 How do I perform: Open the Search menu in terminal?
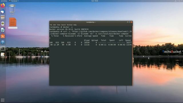tap(63, 25)
